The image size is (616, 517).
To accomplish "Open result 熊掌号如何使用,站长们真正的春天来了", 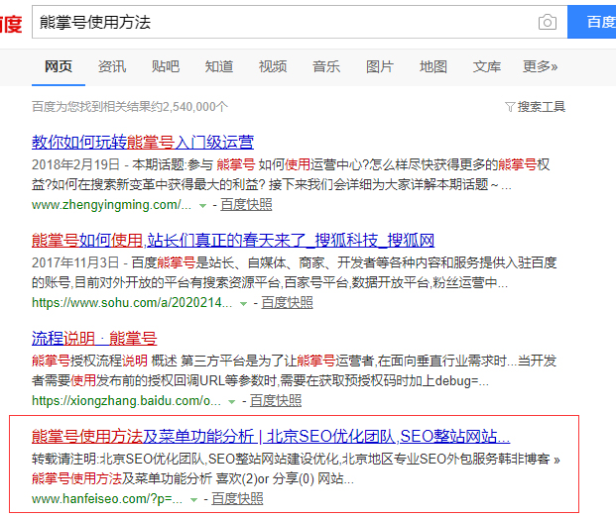I will (233, 240).
